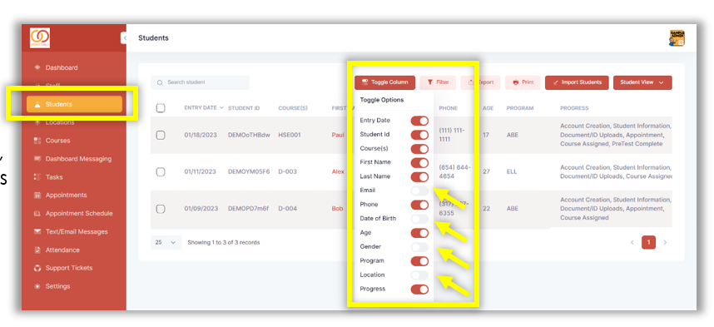This screenshot has height=327, width=714.
Task: Enable the Gender column toggle
Action: pos(419,247)
